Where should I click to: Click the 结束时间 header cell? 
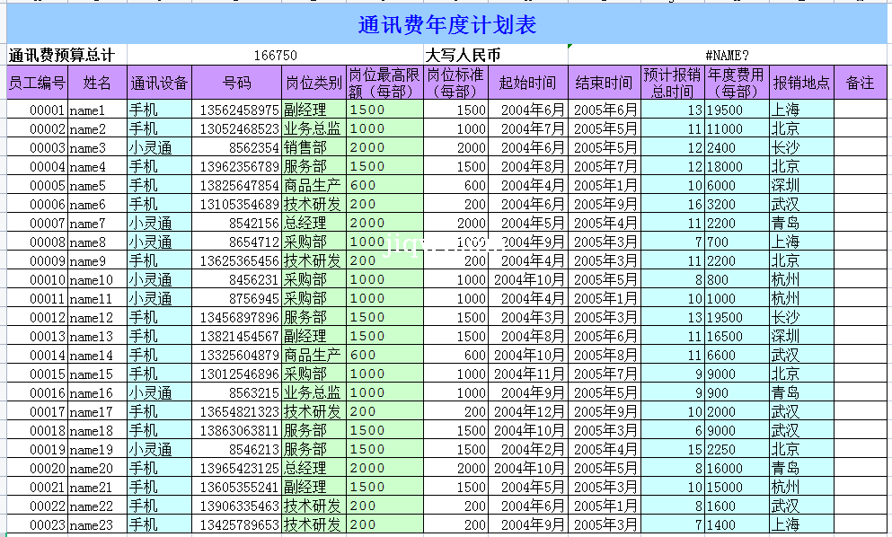click(605, 83)
